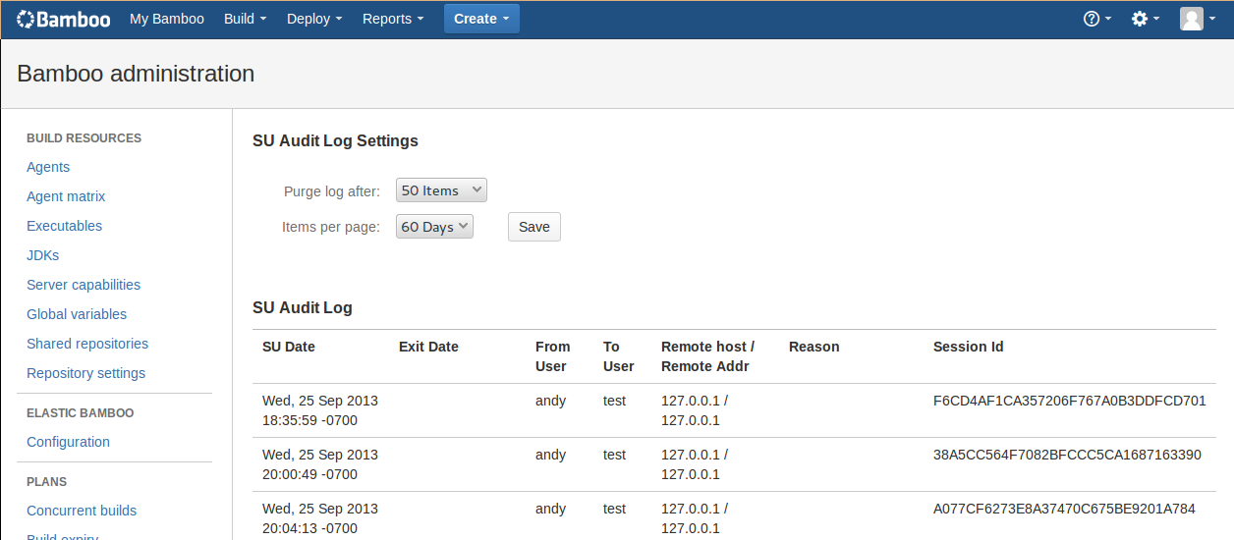This screenshot has width=1234, height=540.
Task: Open JDKs link
Action: [43, 255]
